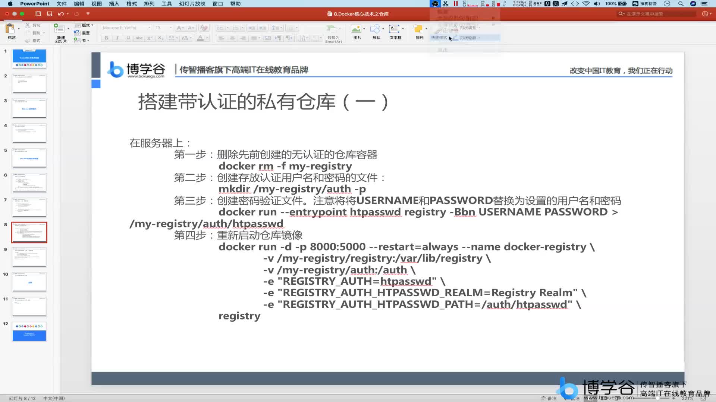Align the text left

[x=221, y=38]
